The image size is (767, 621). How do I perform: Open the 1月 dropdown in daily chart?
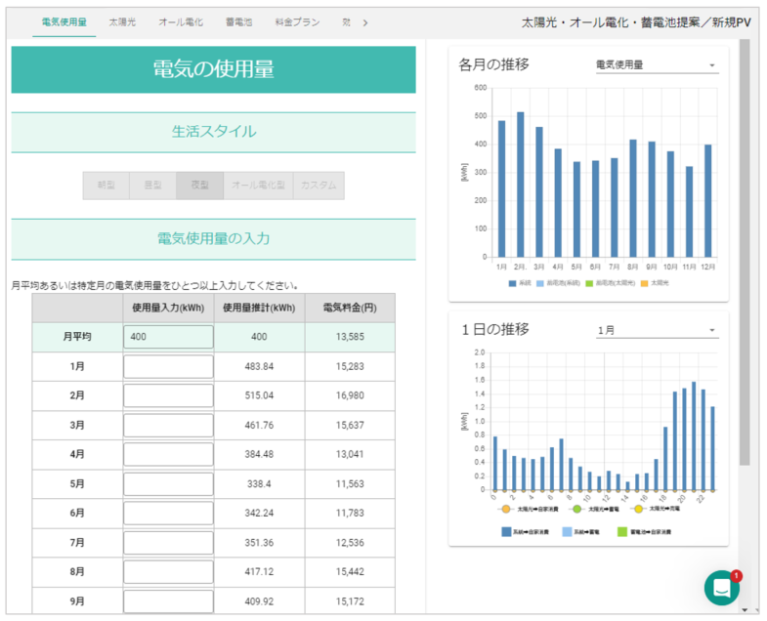point(657,331)
